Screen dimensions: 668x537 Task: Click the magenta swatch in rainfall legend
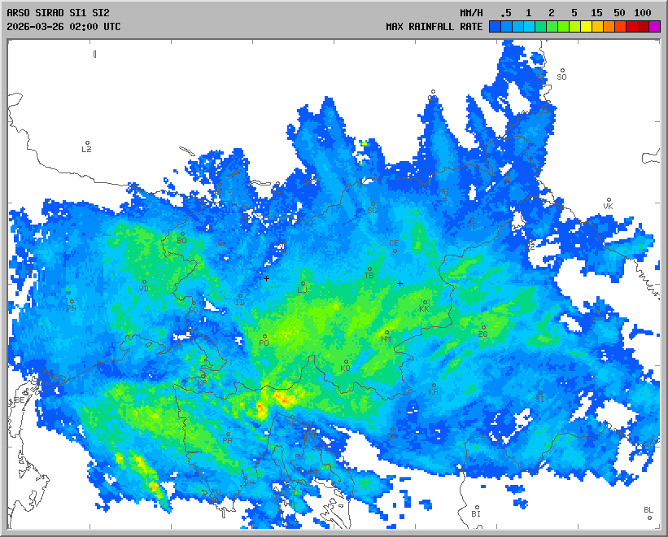click(x=655, y=27)
